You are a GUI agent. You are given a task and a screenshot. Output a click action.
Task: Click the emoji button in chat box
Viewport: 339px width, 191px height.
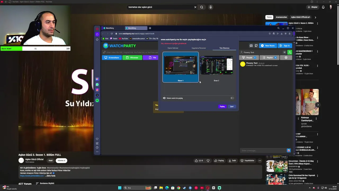289,150
